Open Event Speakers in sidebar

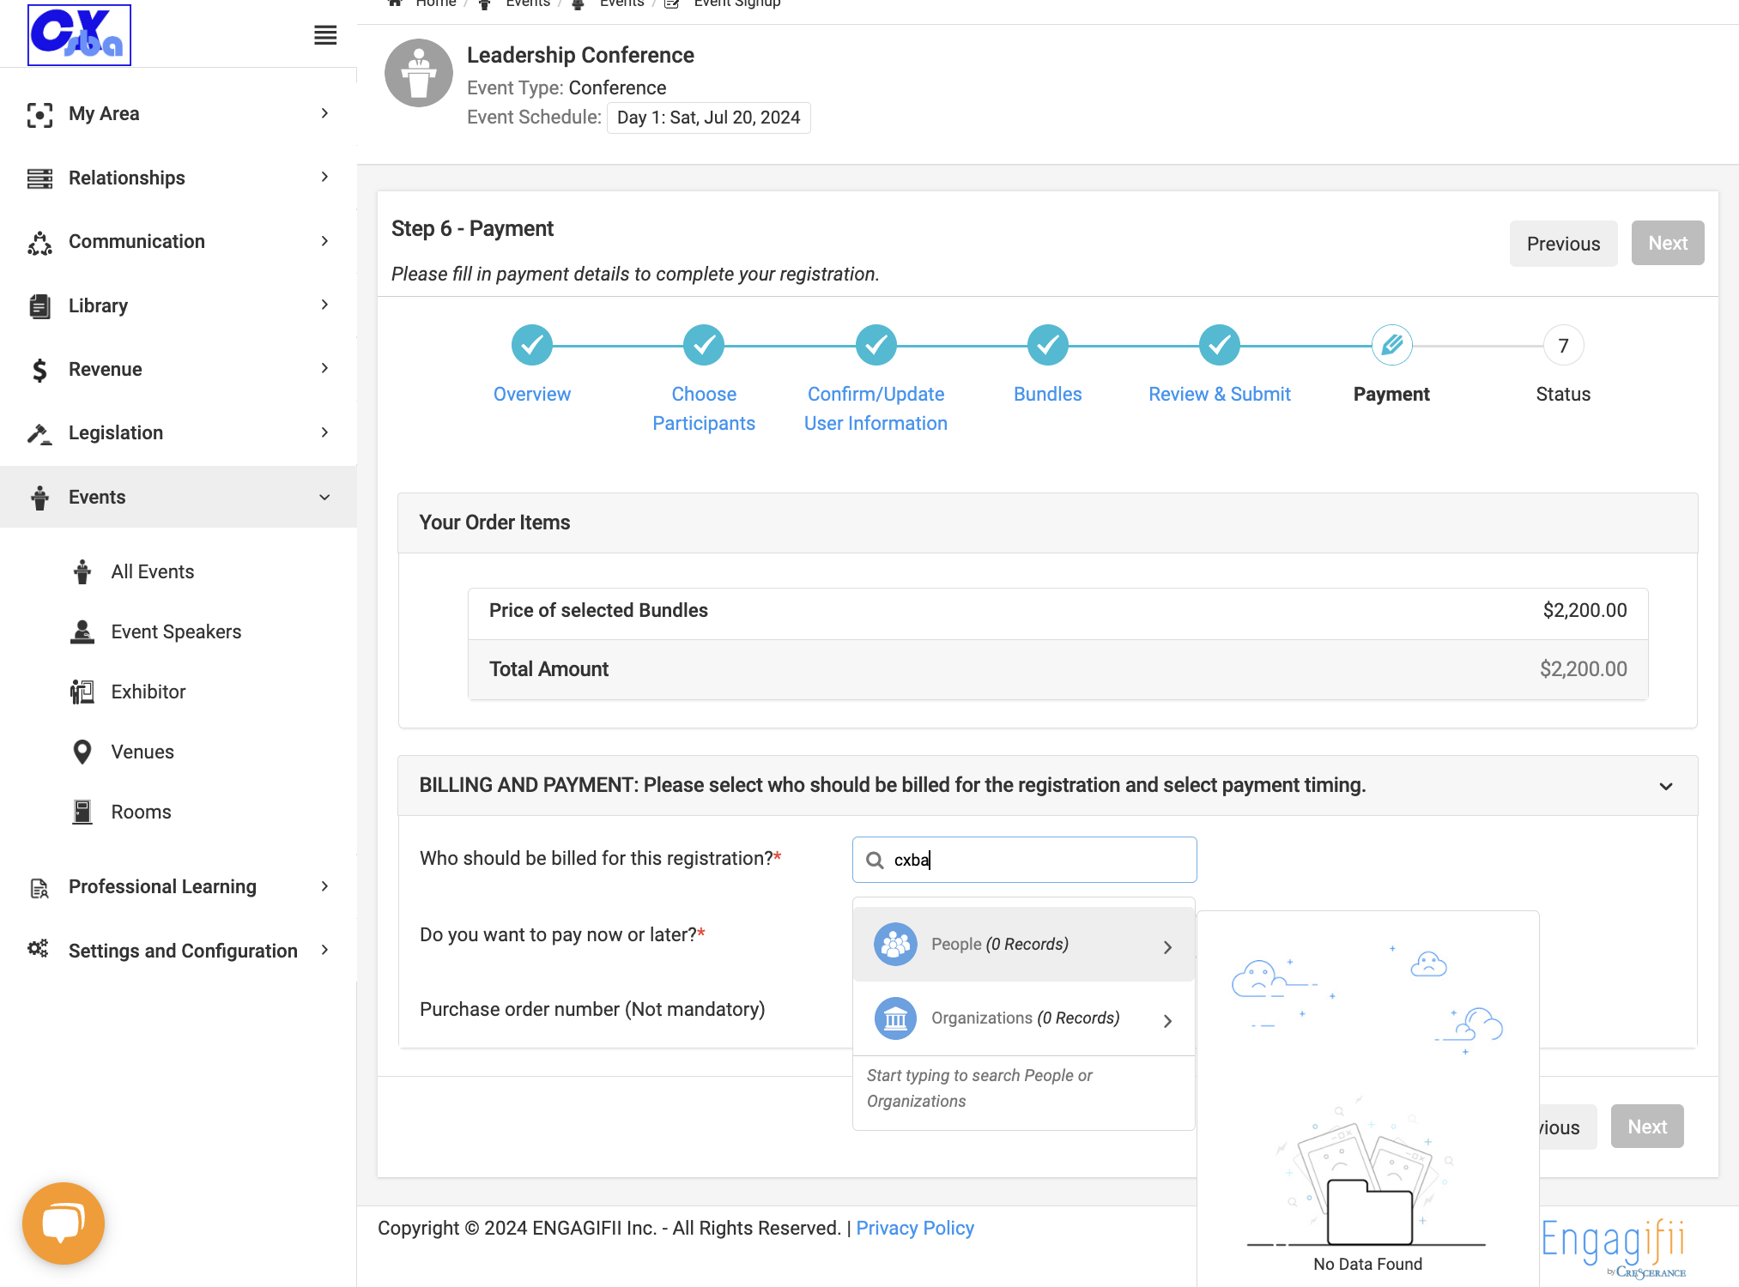(176, 631)
